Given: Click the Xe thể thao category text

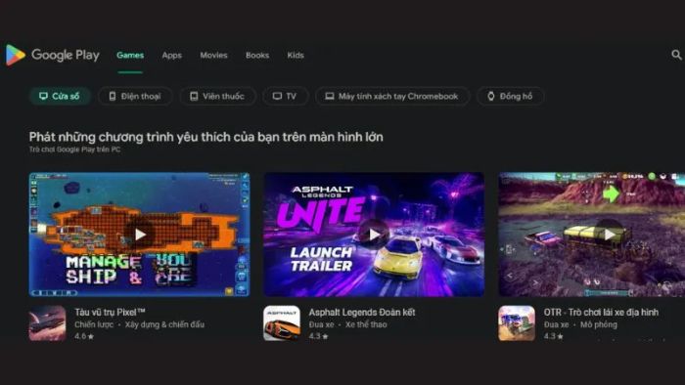Looking at the screenshot, I should [x=366, y=324].
